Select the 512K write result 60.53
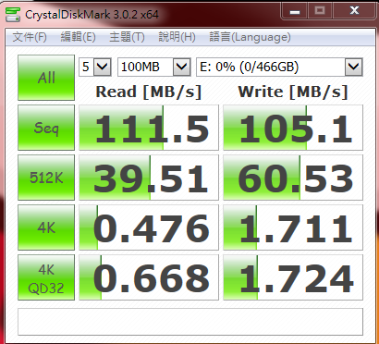This screenshot has width=379, height=344. pyautogui.click(x=293, y=178)
